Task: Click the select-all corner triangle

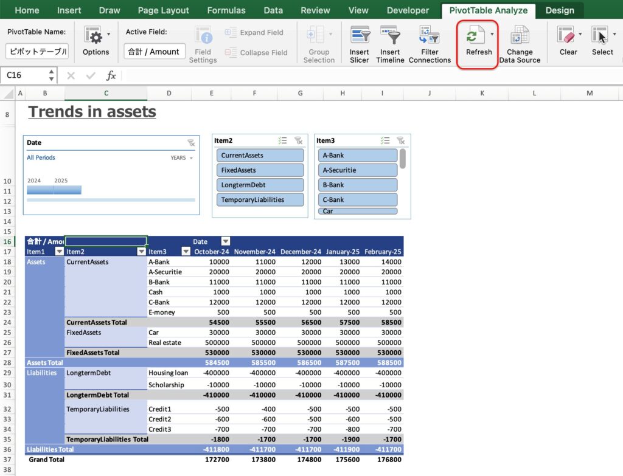Action: [8, 93]
